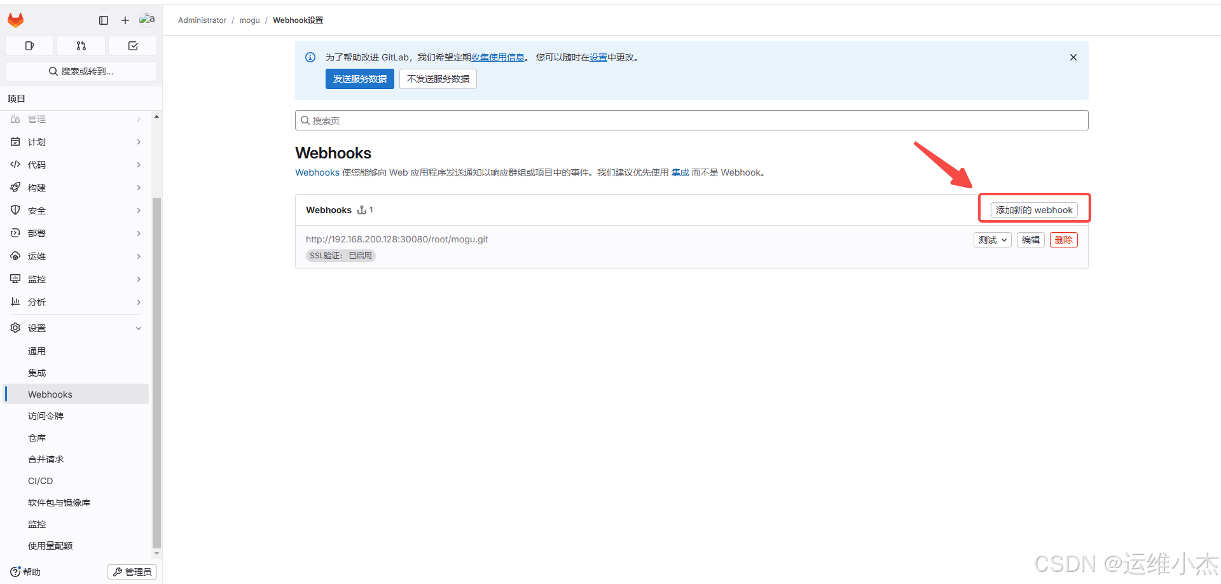Open 集成 settings page

76,373
